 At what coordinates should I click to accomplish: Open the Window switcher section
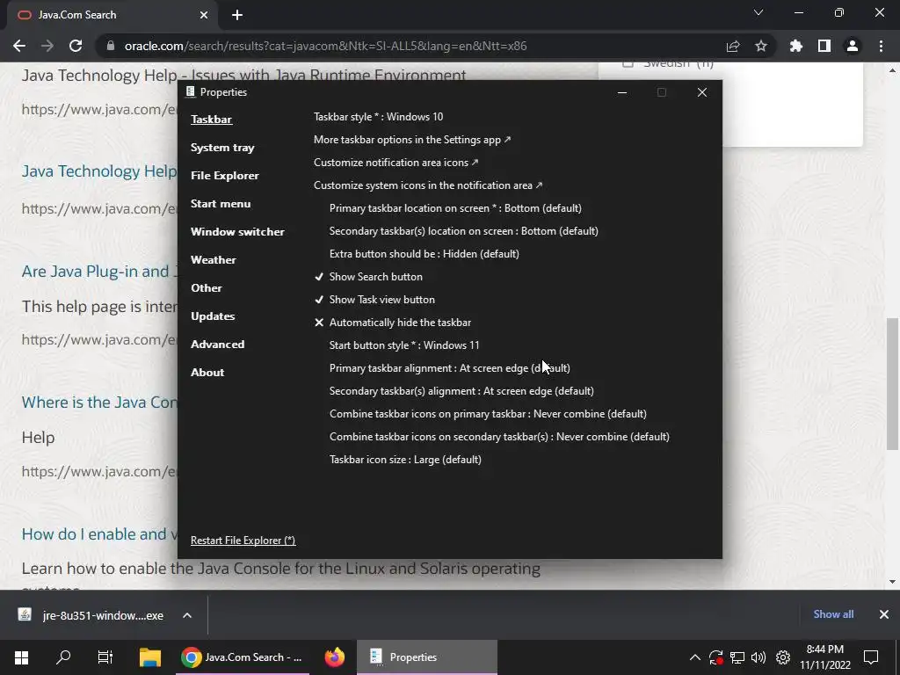237,232
